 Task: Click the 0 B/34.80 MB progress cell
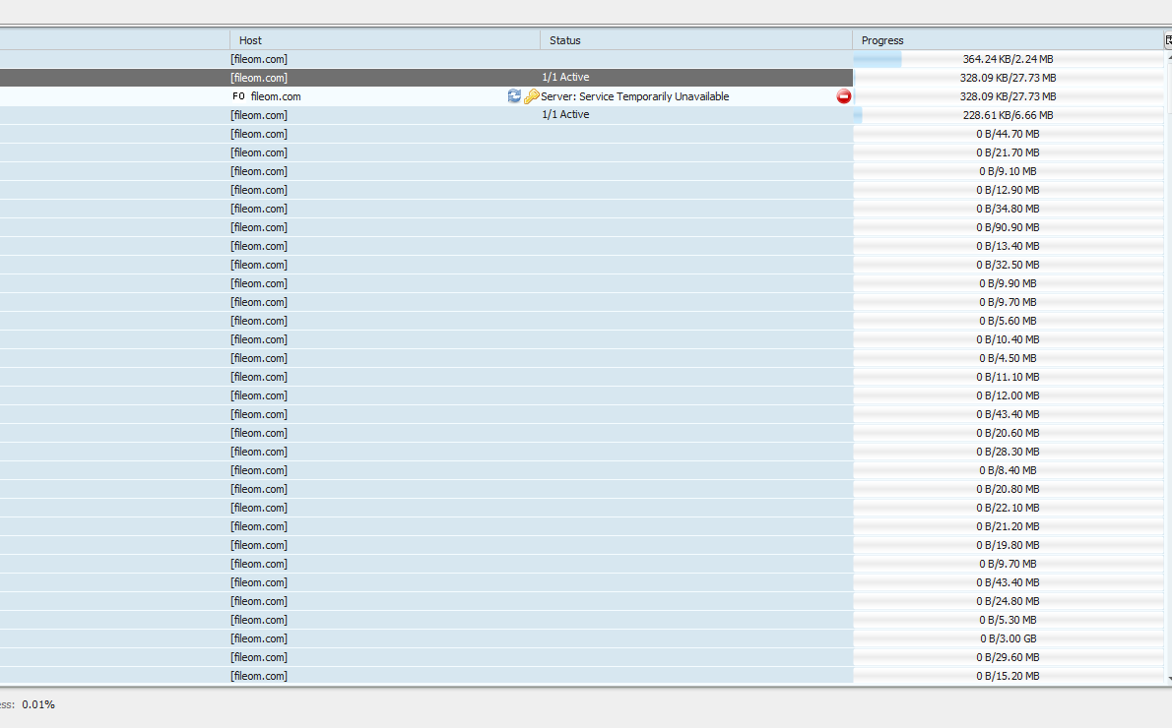click(1009, 209)
